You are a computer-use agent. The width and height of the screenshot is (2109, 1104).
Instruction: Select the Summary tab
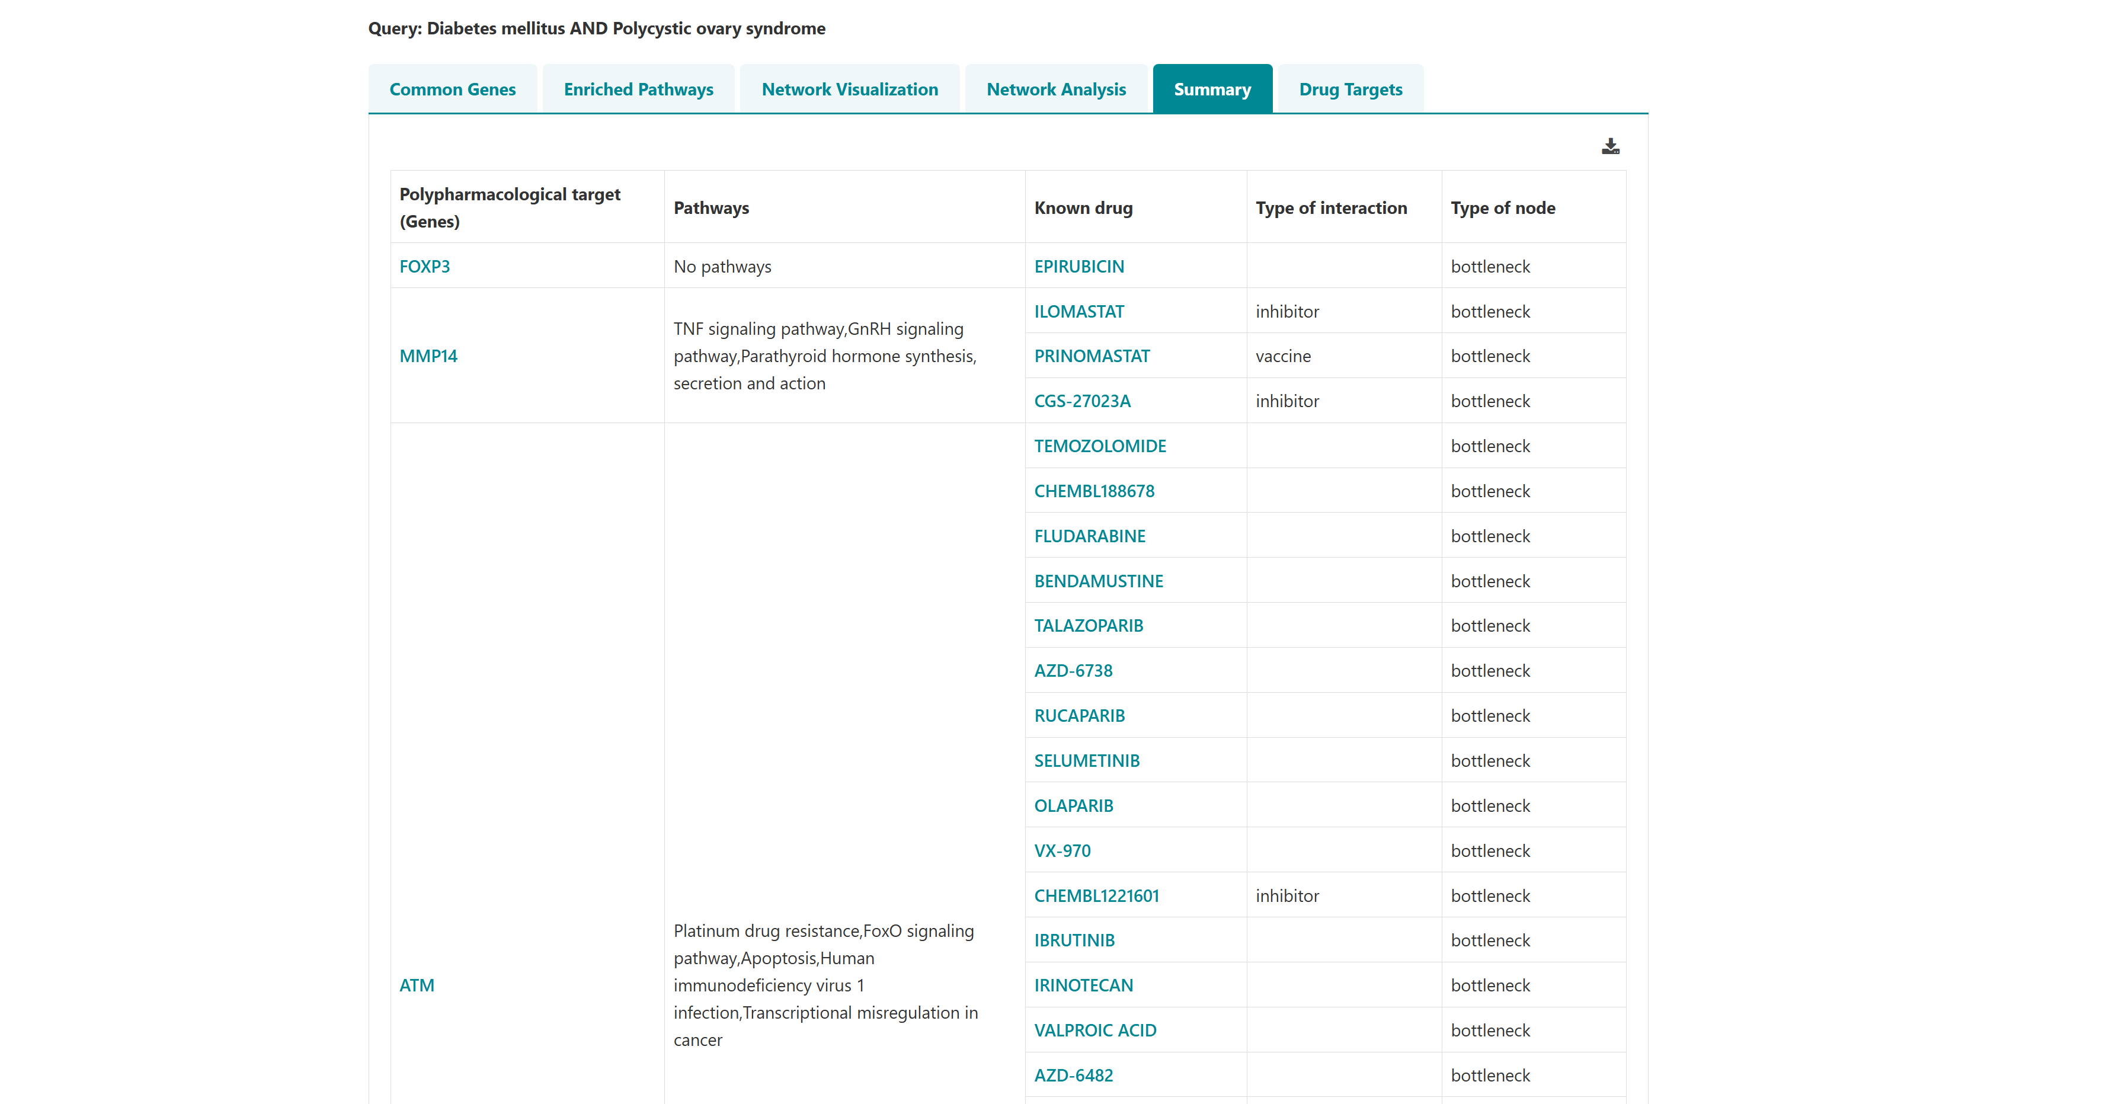[x=1212, y=89]
